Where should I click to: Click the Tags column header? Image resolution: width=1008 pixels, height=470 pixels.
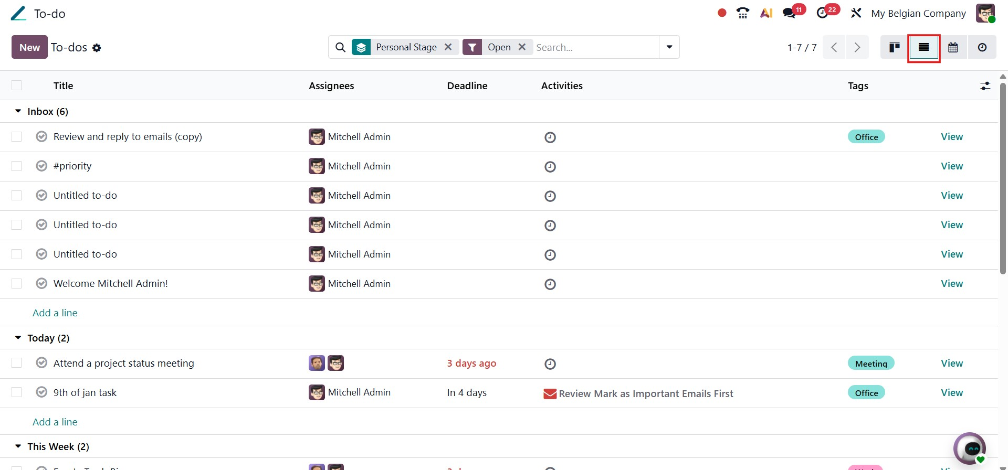(858, 86)
